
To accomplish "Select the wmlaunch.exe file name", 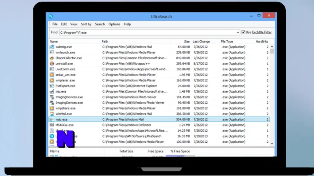I will point(65,53).
